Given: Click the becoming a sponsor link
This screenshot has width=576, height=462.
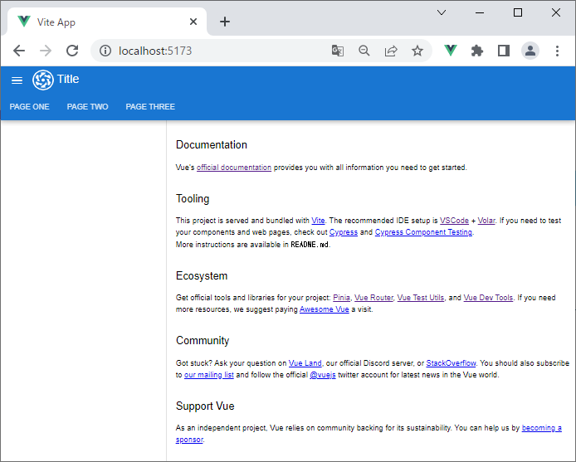Looking at the screenshot, I should 541,428.
